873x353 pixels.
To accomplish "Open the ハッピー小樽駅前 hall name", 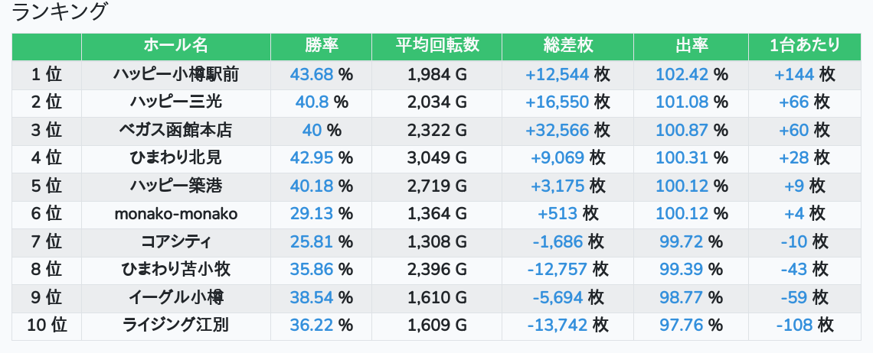I will (176, 74).
